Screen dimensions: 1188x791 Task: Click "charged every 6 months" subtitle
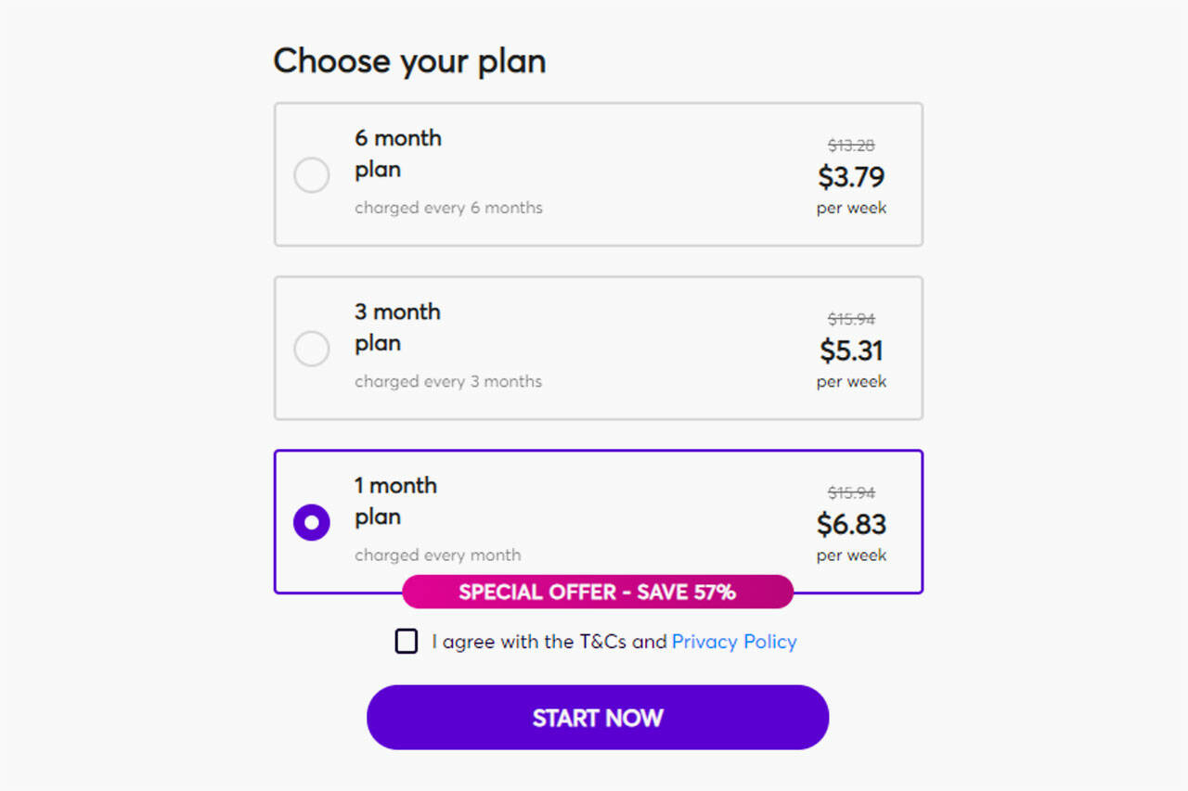pos(448,208)
